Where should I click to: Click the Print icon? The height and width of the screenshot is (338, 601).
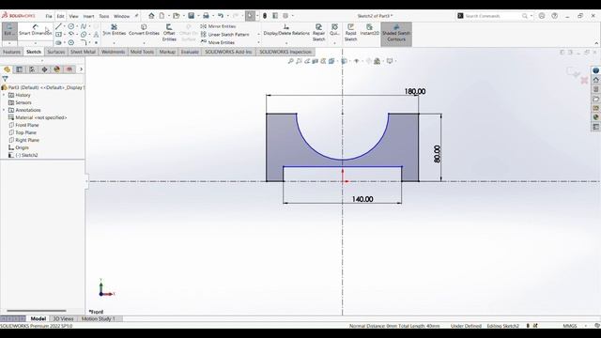[206, 16]
